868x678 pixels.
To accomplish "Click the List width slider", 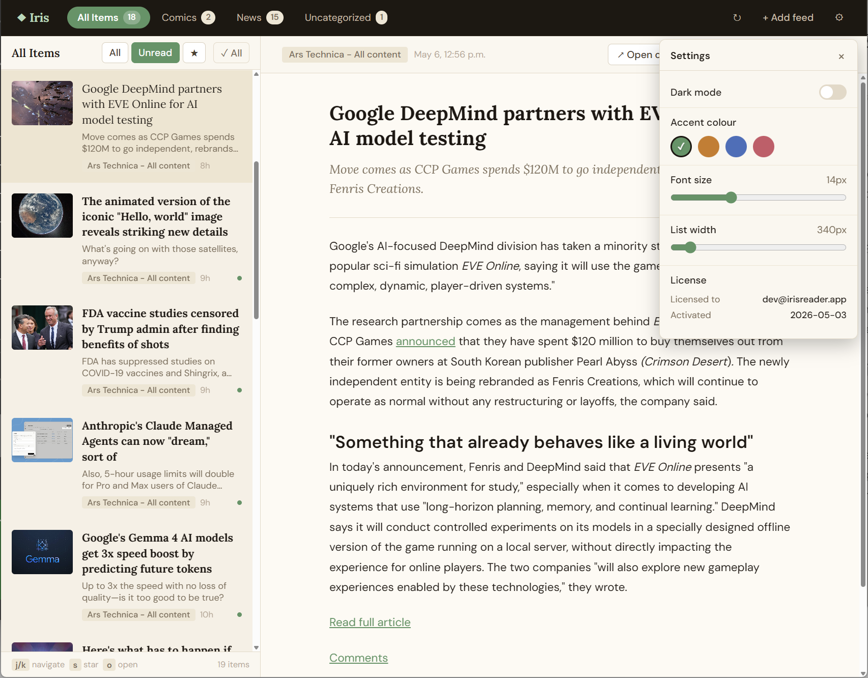I will (x=758, y=247).
